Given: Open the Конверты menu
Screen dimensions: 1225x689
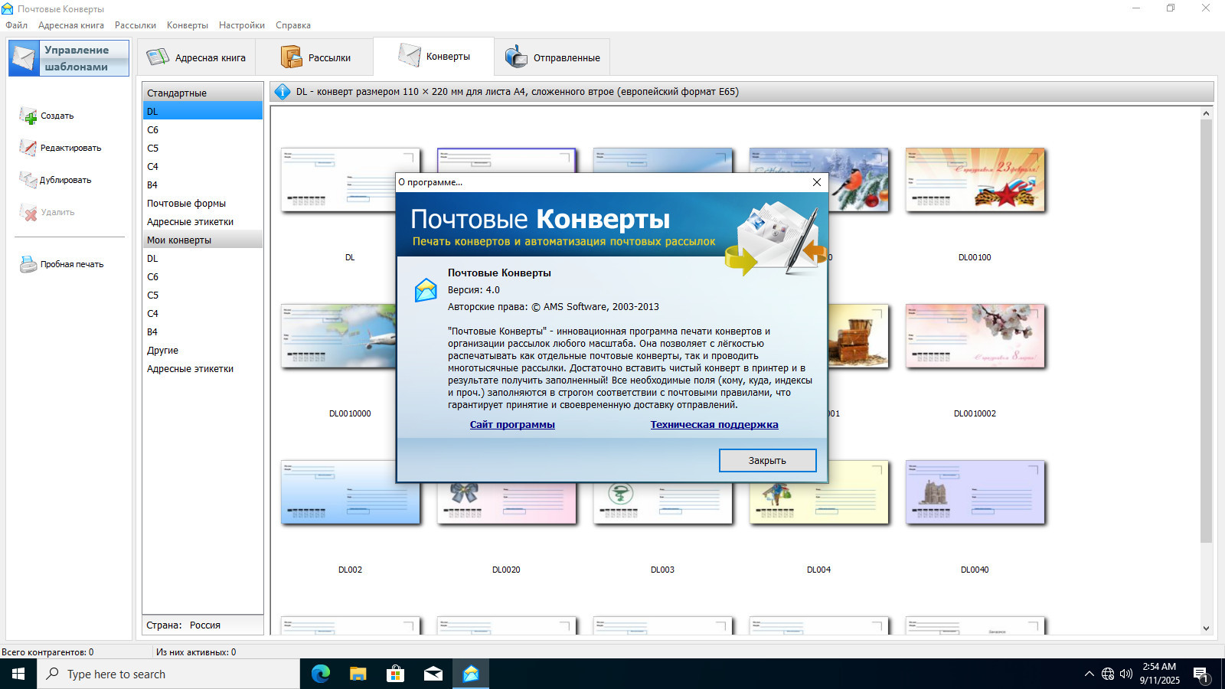Looking at the screenshot, I should (x=188, y=25).
